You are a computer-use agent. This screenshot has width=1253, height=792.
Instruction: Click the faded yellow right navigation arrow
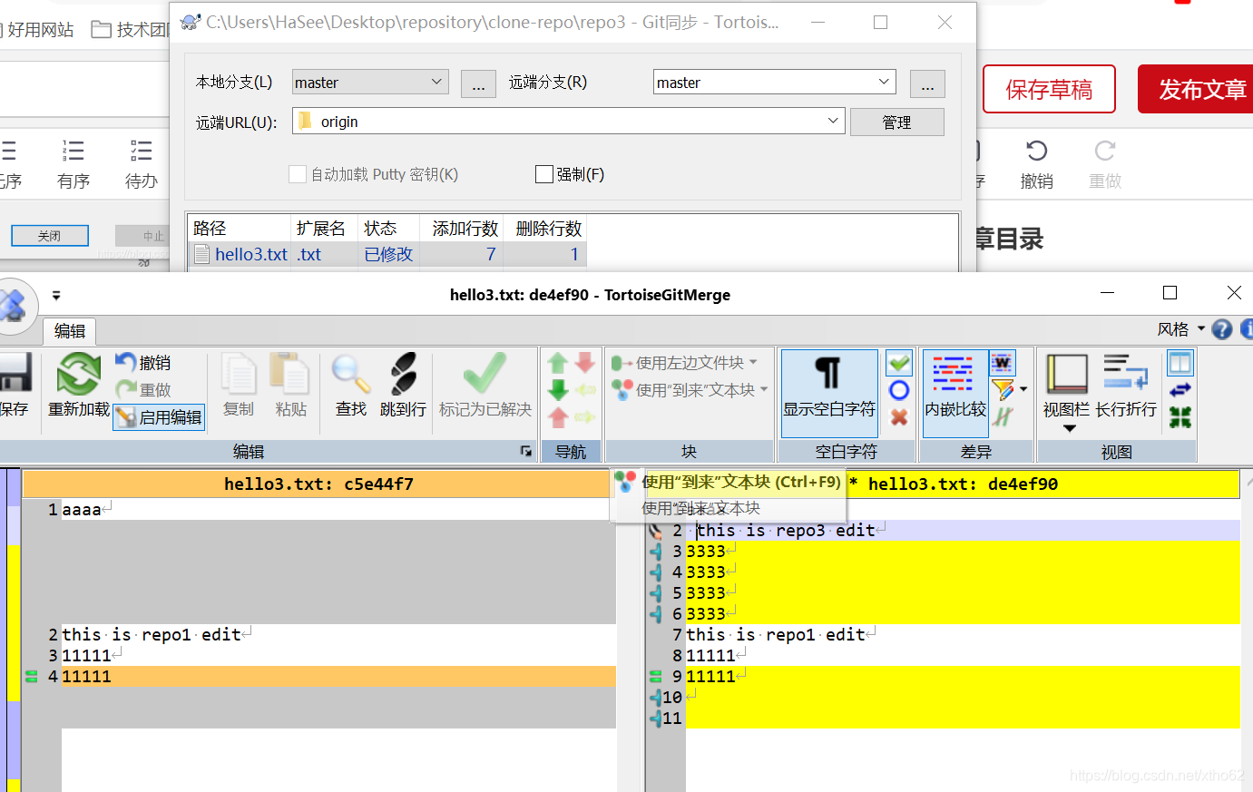click(585, 417)
